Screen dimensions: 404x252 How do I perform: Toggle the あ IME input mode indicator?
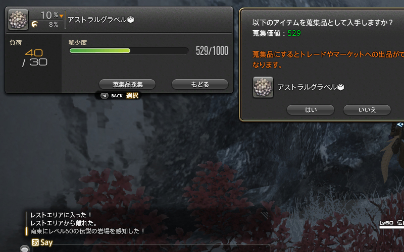tap(35, 242)
